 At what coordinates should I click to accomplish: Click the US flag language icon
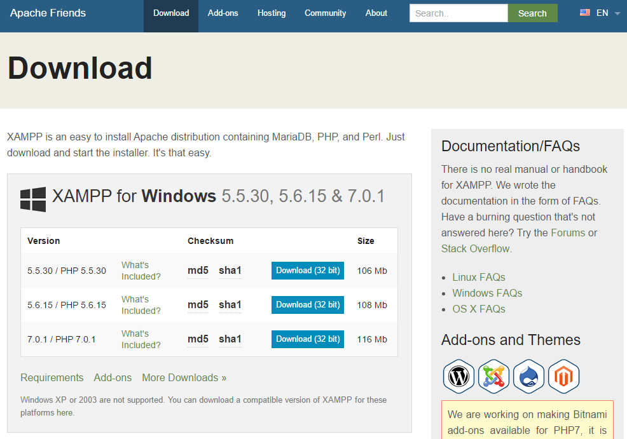[x=584, y=12]
